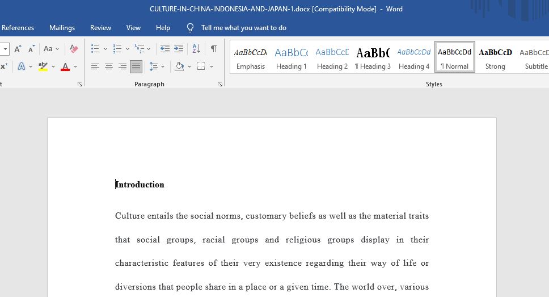Apply borders to selection

tap(201, 66)
